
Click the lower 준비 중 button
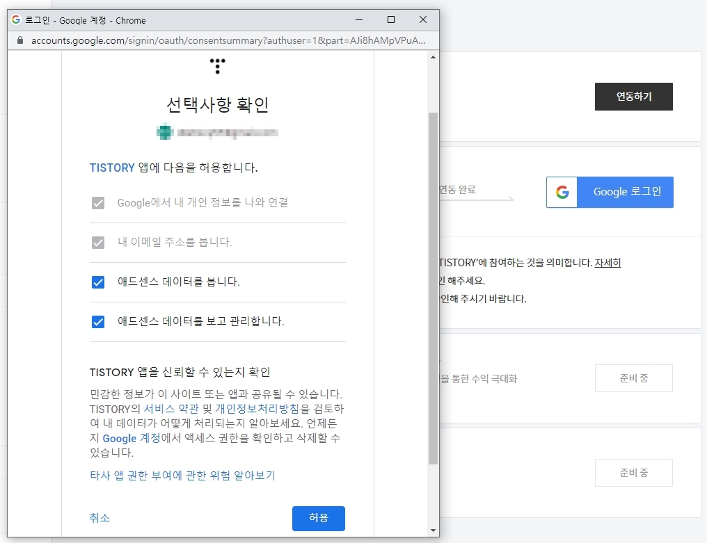pos(633,473)
